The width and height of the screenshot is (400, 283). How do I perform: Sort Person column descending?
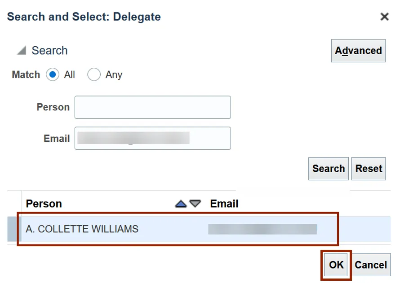click(195, 204)
